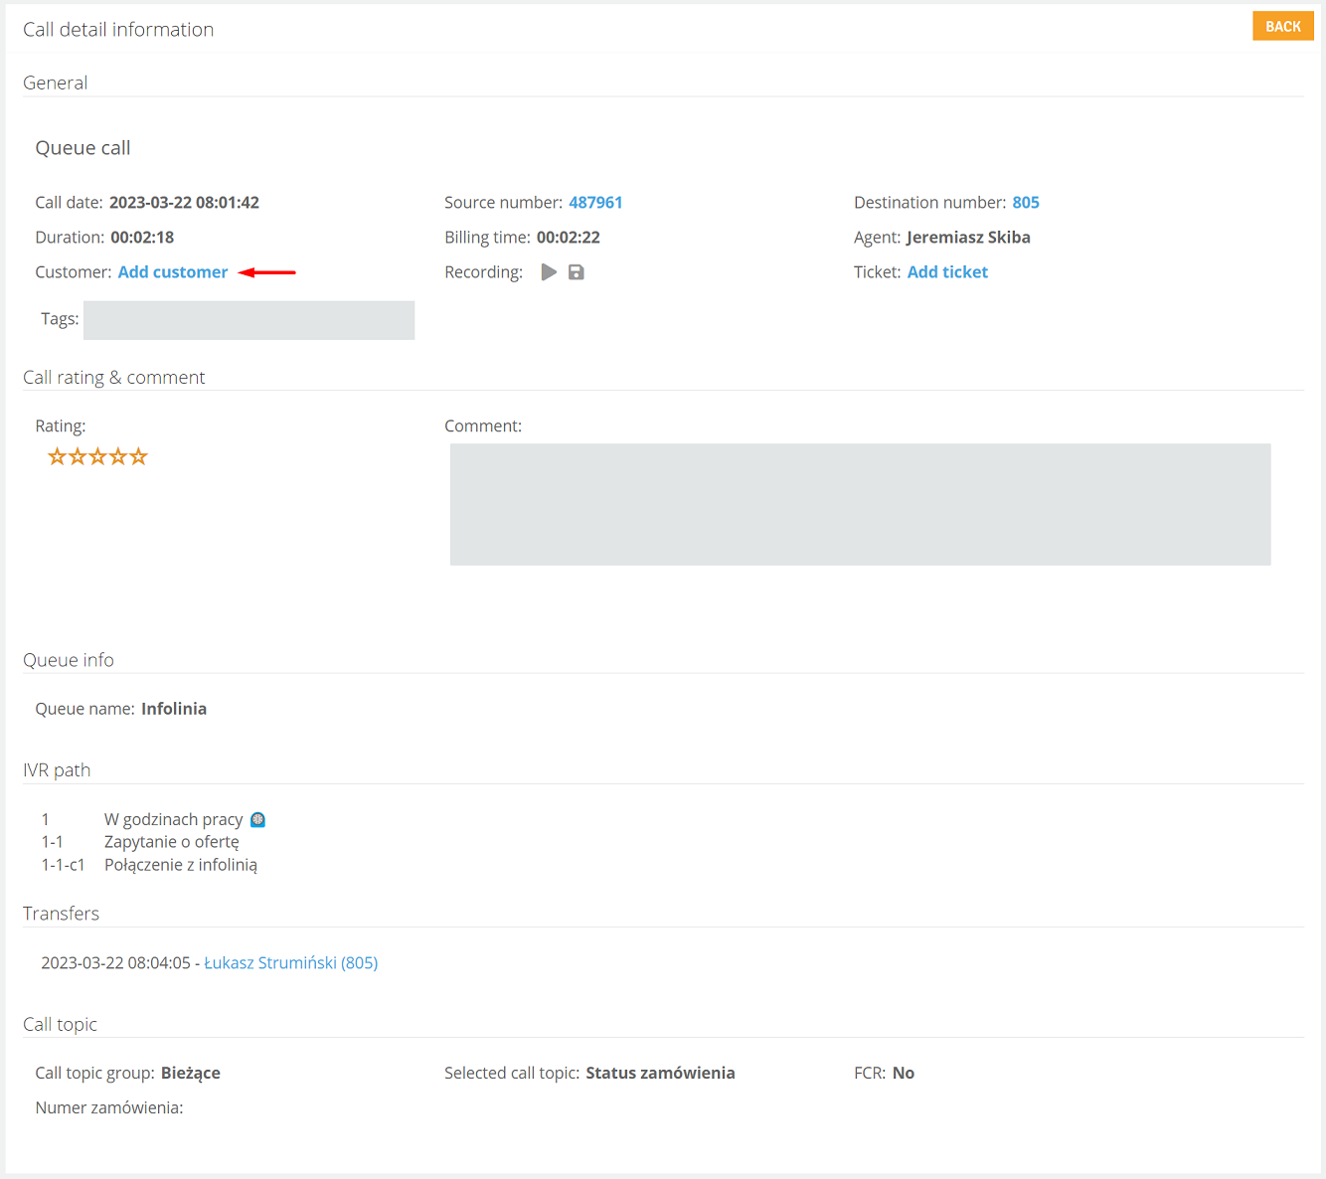Rate the call one star
Viewport: 1326px width, 1179px height.
57,456
